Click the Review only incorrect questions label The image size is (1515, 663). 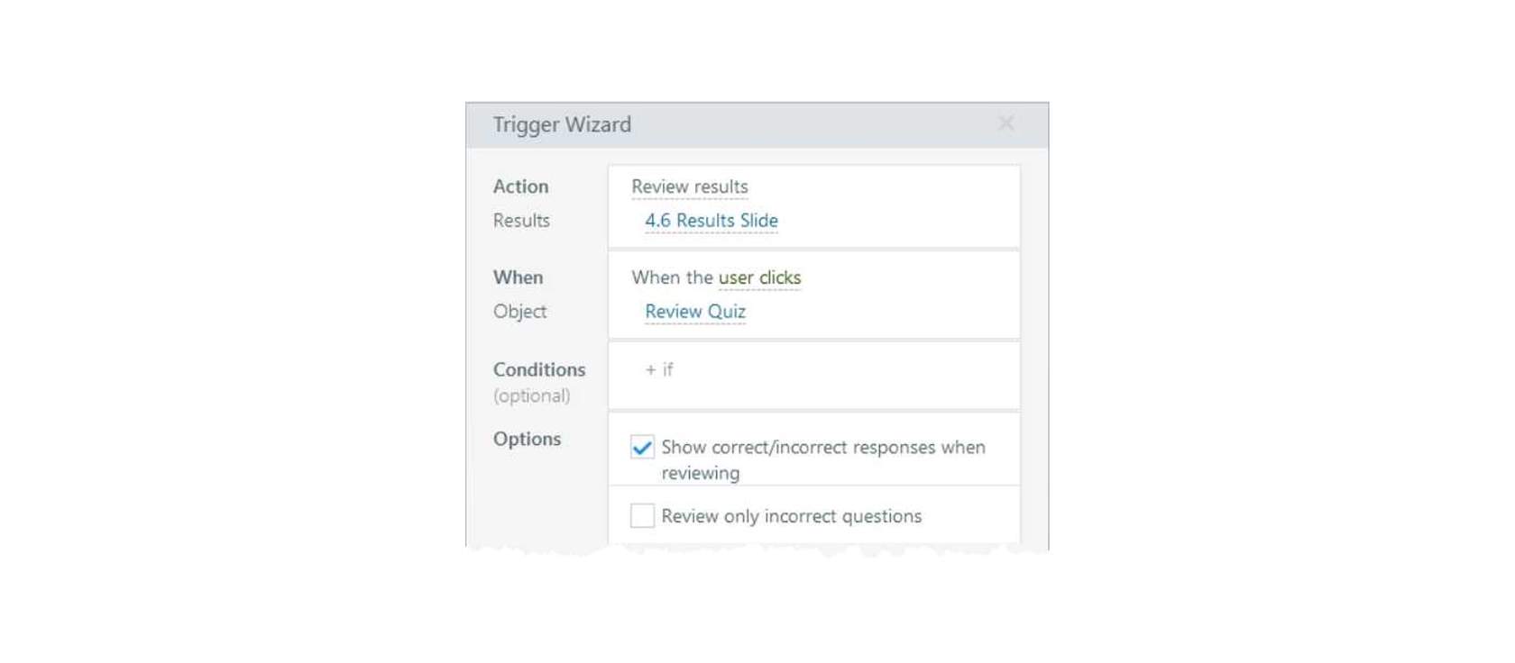tap(792, 516)
